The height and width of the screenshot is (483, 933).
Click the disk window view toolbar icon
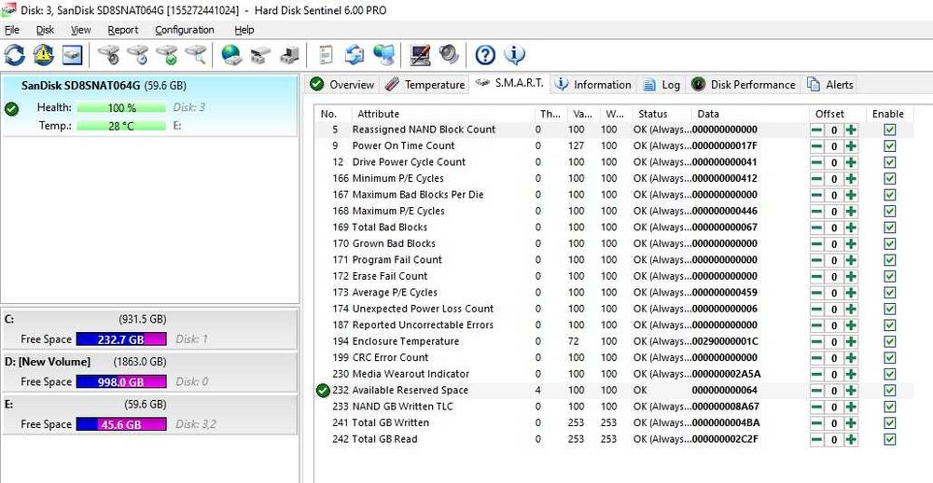(x=73, y=55)
